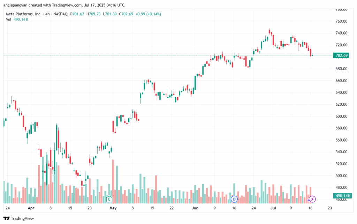
Task: Click the Apr date on the time axis
Action: click(31, 208)
